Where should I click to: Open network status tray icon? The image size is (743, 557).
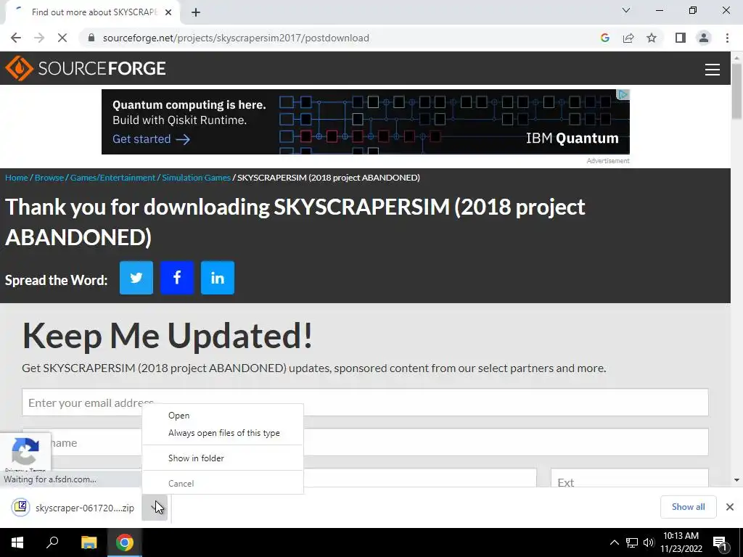tap(632, 542)
